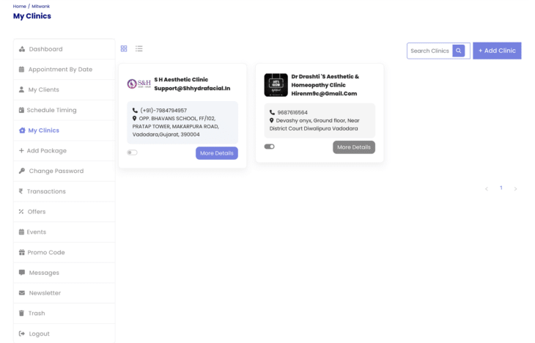
Task: Open the Transactions menu item
Action: [x=46, y=191]
